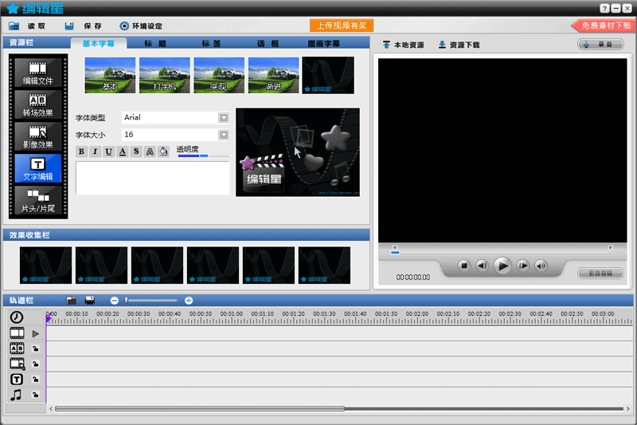637x425 pixels.
Task: Select the transition AB track icon
Action: pos(17,348)
